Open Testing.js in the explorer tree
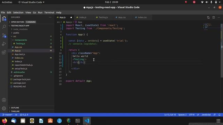The image size is (223, 125). [21, 43]
